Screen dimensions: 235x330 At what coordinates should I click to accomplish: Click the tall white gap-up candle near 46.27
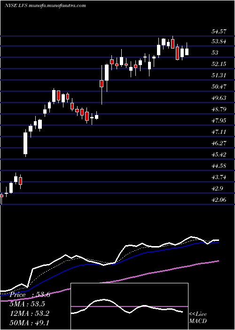click(25, 143)
